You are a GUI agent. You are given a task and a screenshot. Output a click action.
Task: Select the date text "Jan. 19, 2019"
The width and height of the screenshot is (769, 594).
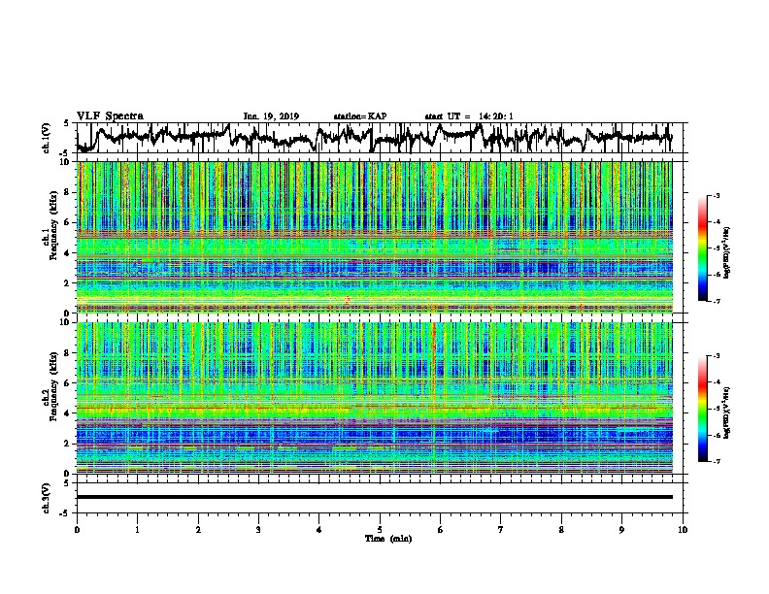[x=271, y=116]
